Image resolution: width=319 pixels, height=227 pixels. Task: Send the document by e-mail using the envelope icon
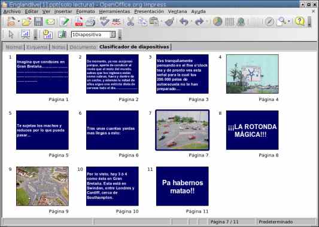click(x=50, y=22)
